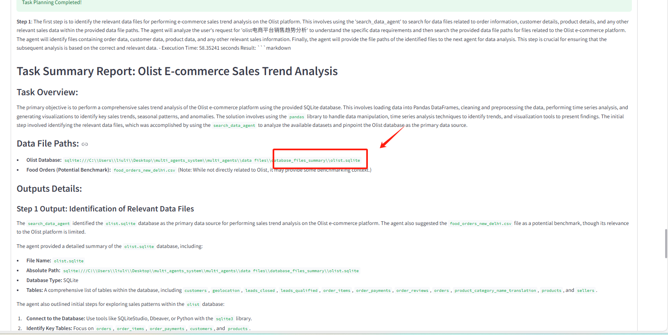Viewport: 668px width, 335px height.
Task: Click 'olist.sqlite' in the 'detailed summary of the' sentence
Action: pos(139,247)
